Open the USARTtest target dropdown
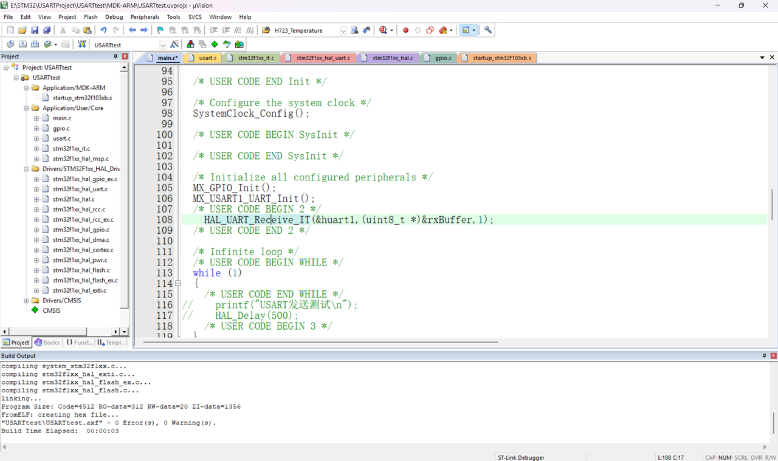 pyautogui.click(x=163, y=45)
